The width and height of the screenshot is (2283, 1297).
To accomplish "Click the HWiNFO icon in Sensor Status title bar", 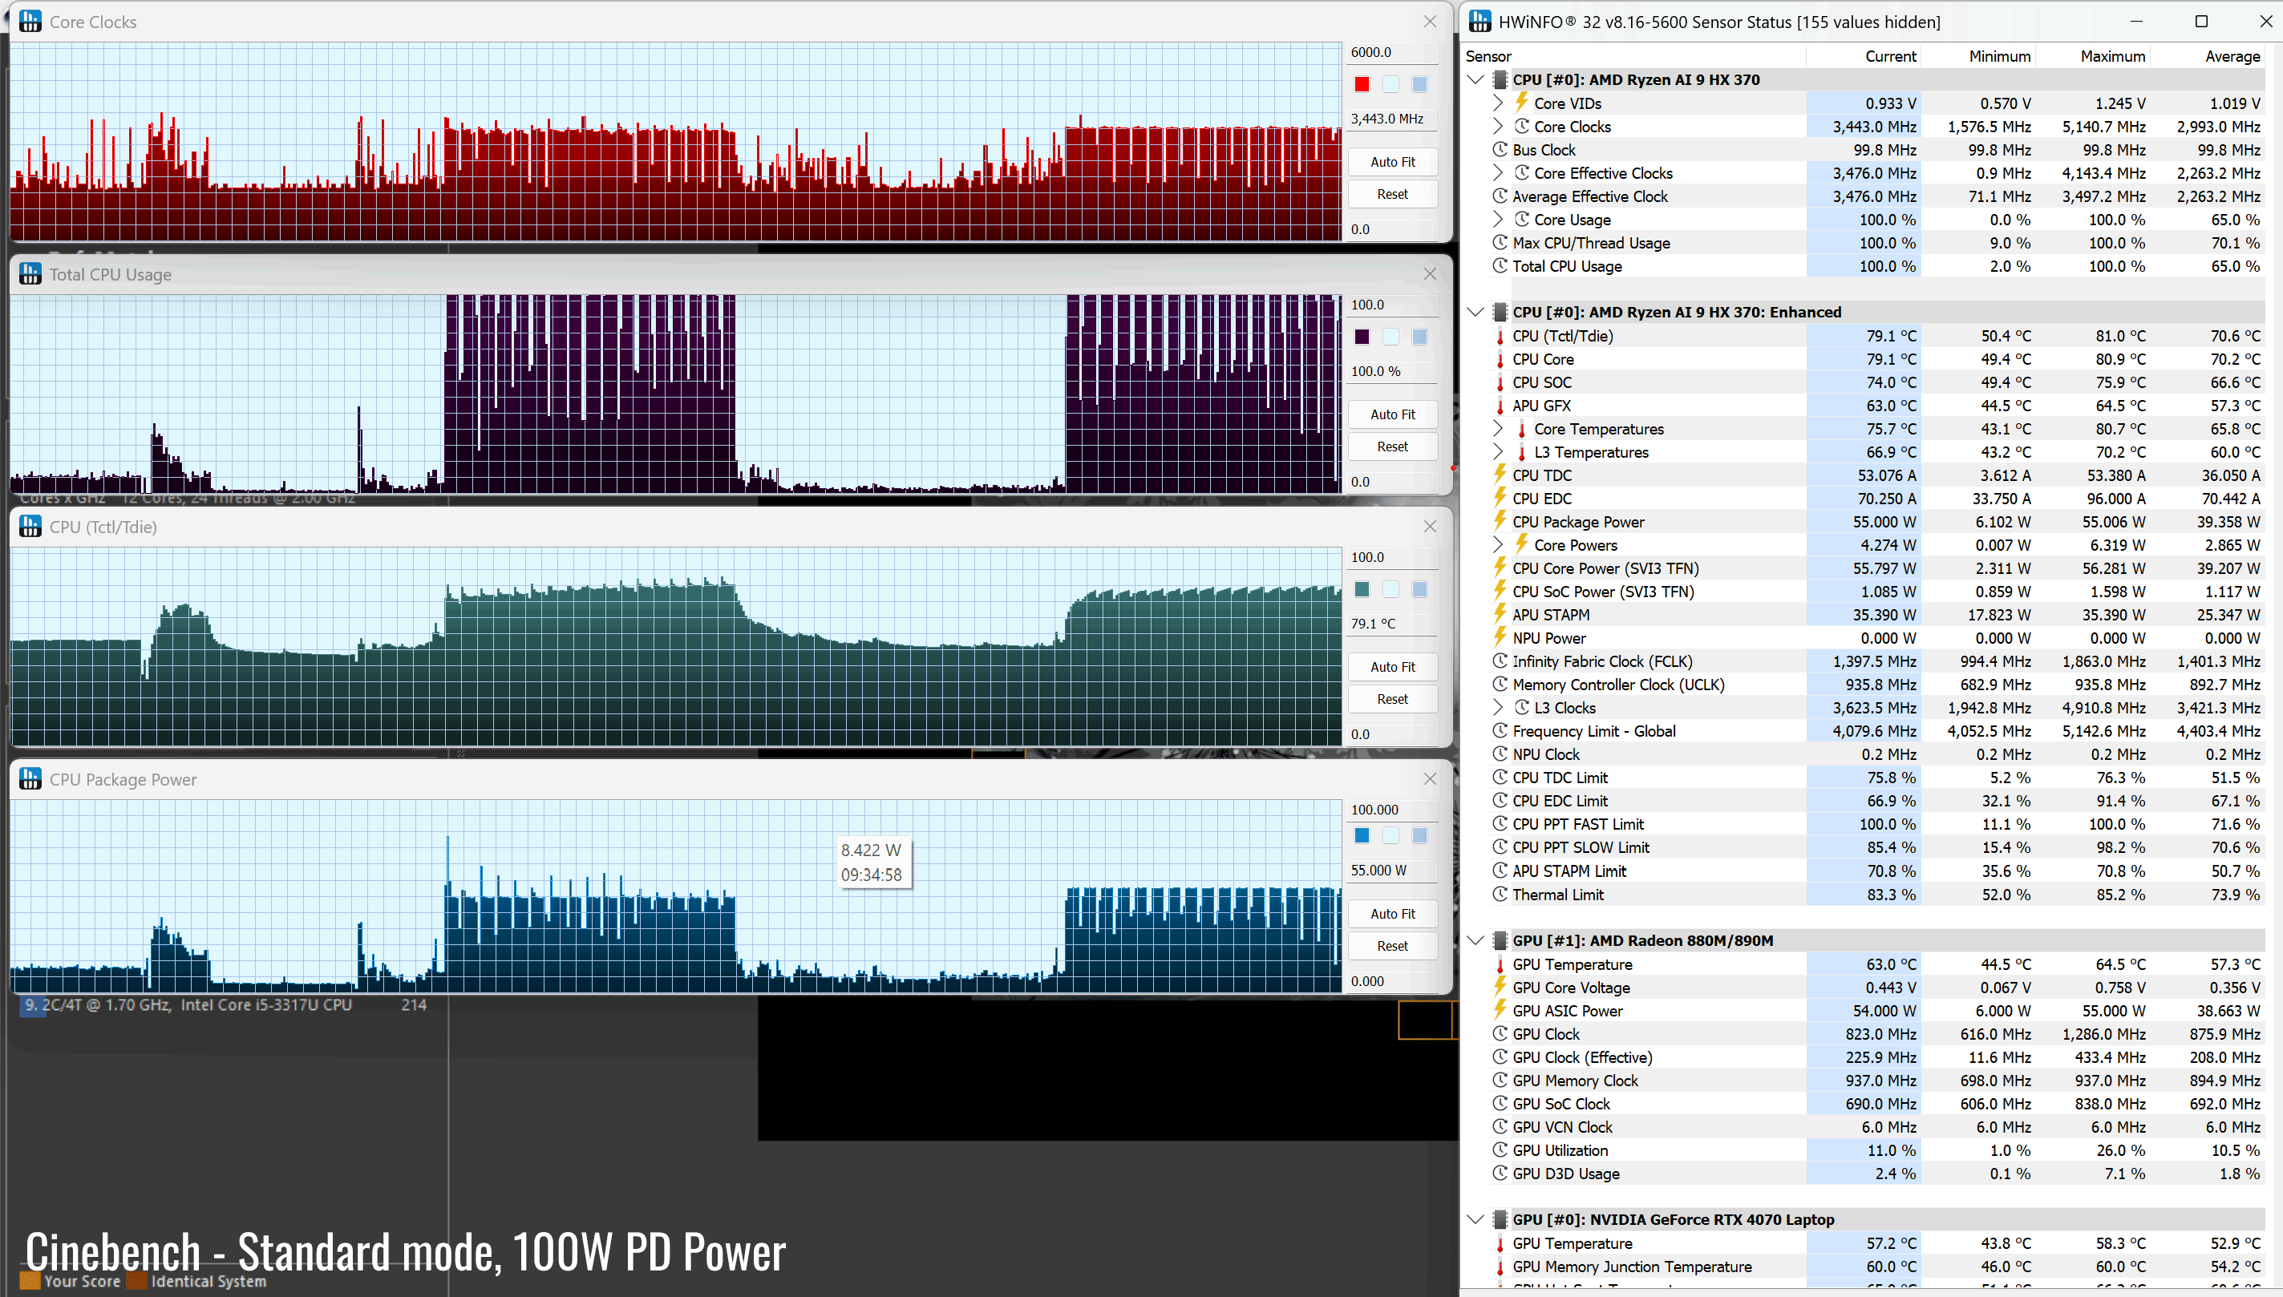I will [x=1480, y=22].
